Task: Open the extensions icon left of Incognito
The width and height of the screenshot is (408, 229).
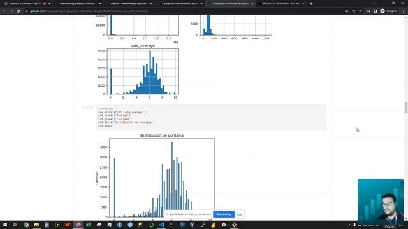Action: [x=368, y=11]
